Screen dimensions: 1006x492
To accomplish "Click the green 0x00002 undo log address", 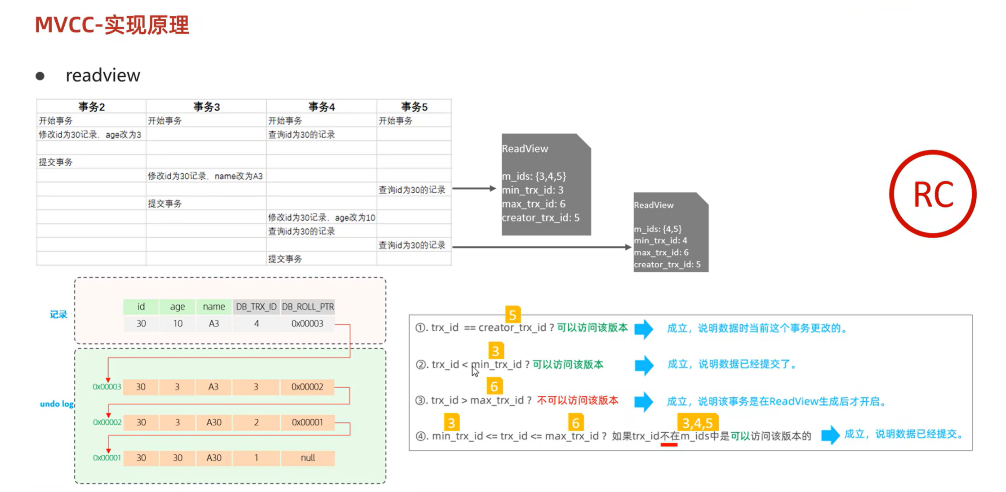I will click(x=107, y=422).
